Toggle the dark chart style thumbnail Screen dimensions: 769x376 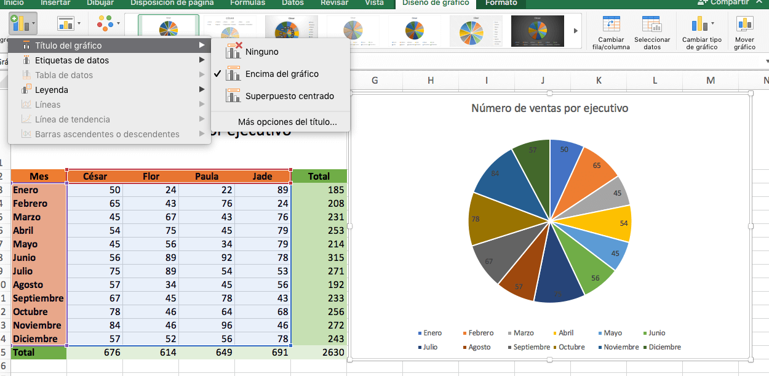[x=537, y=30]
